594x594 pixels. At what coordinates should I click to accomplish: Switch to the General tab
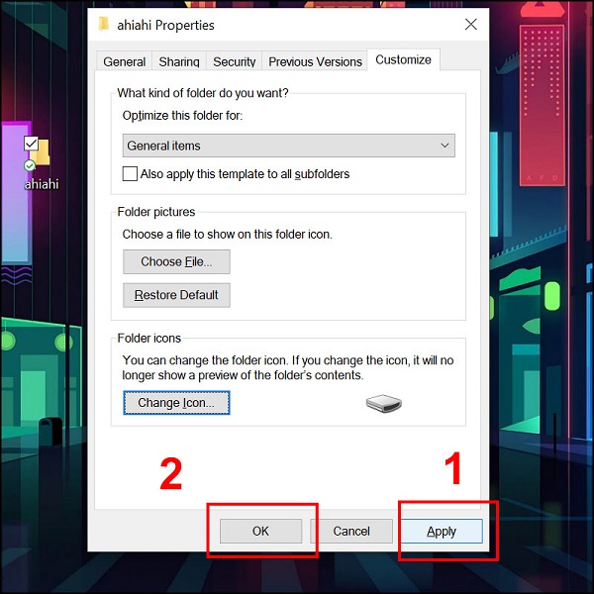pos(125,61)
